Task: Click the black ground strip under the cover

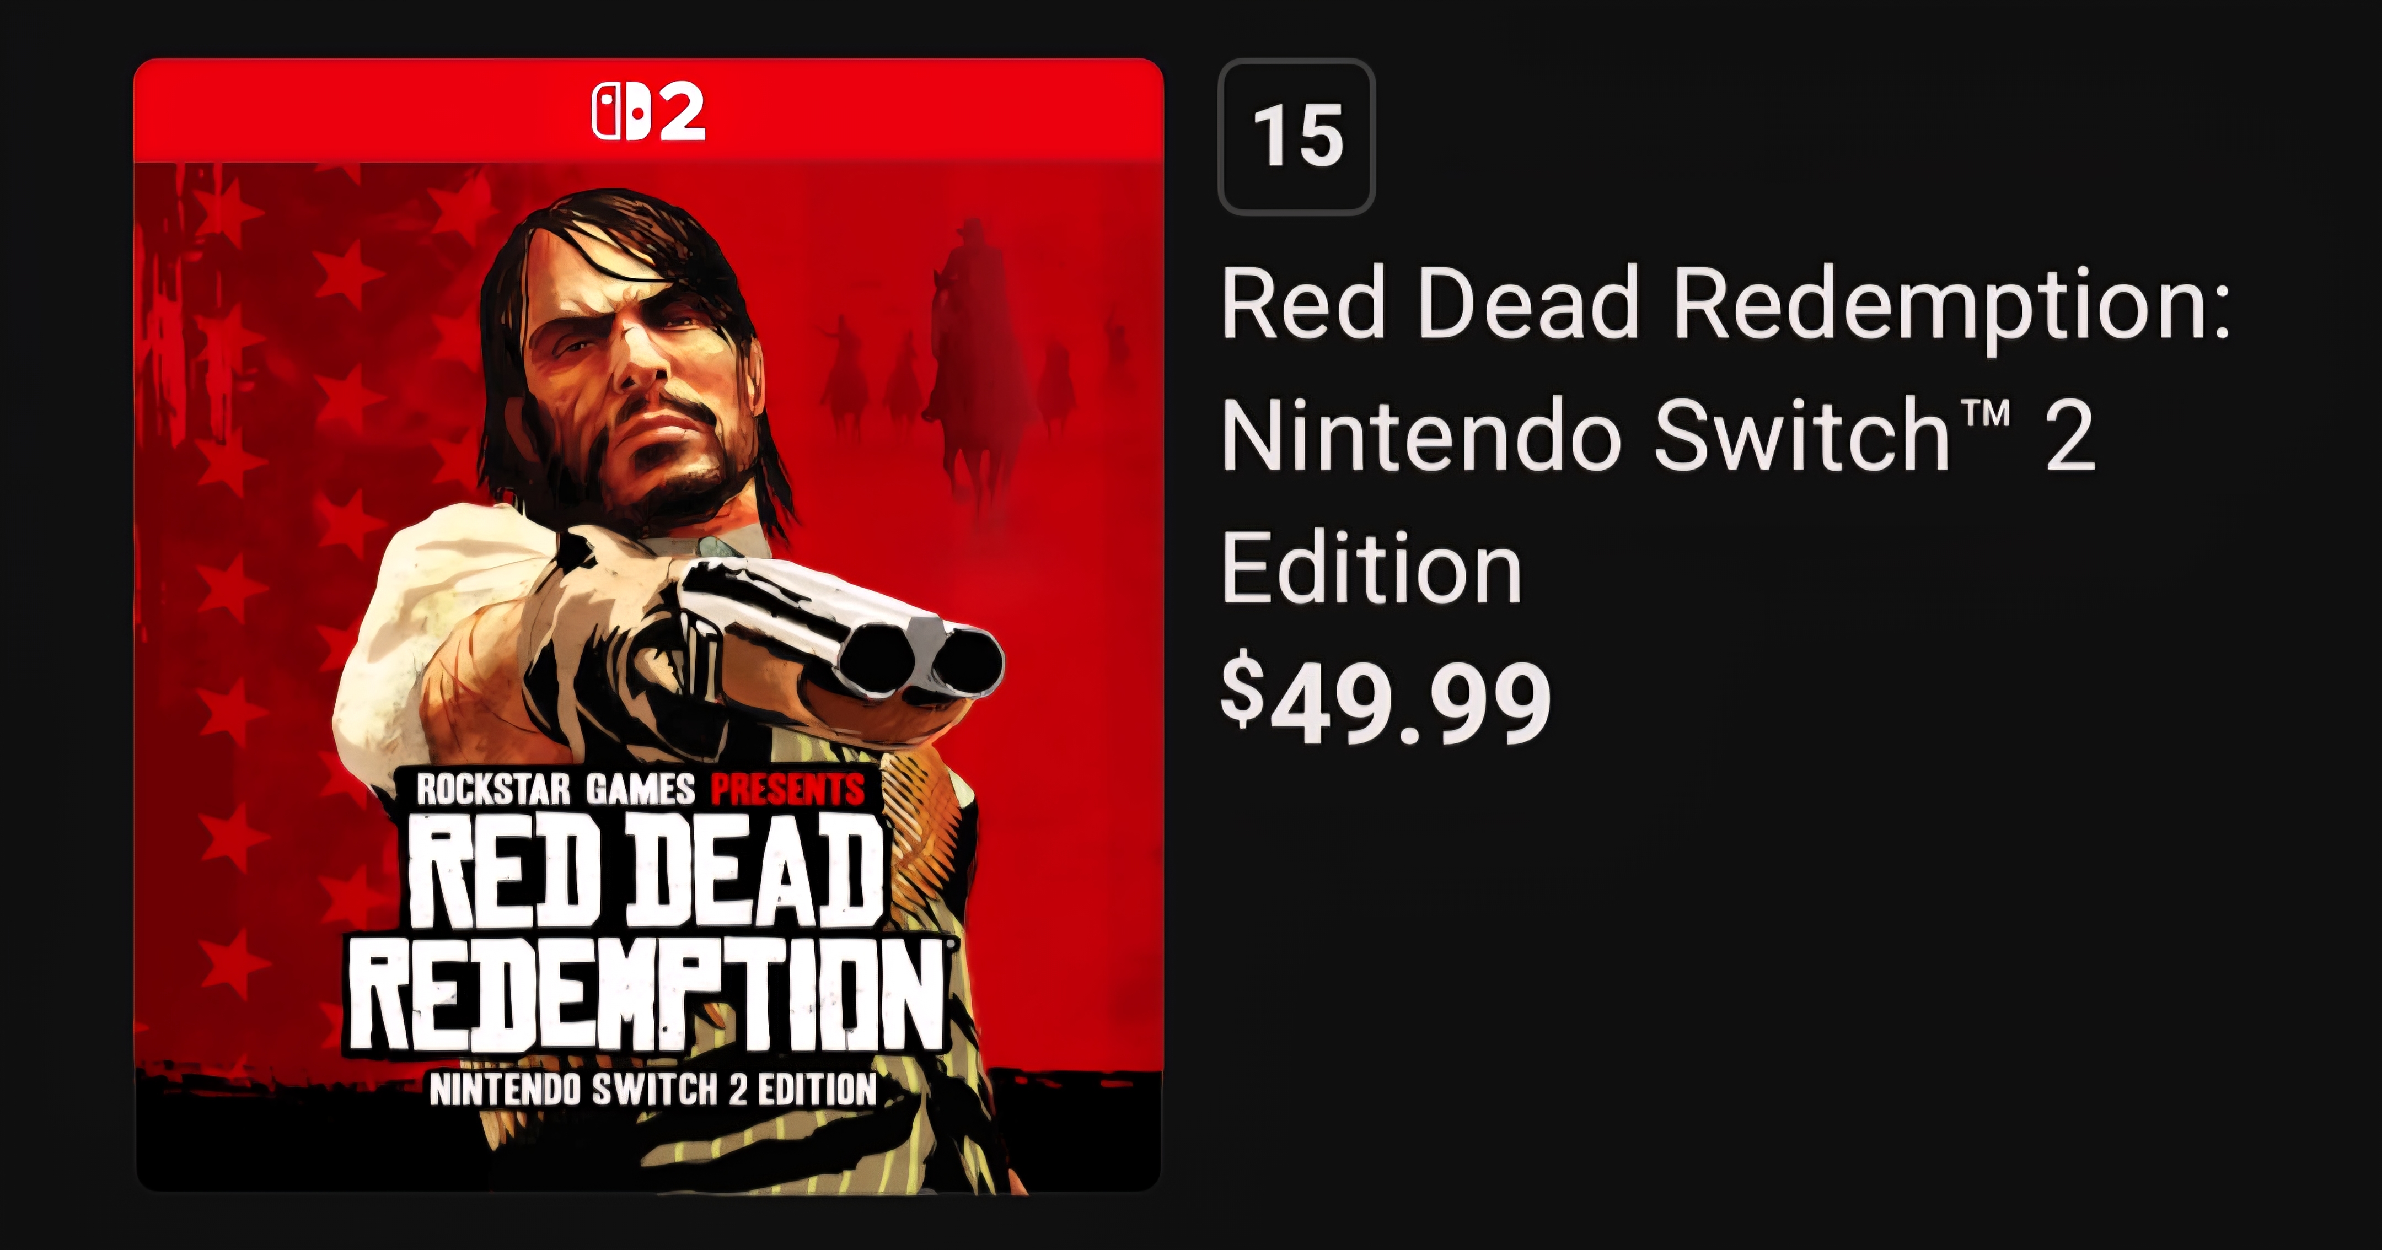Action: pos(277,1137)
